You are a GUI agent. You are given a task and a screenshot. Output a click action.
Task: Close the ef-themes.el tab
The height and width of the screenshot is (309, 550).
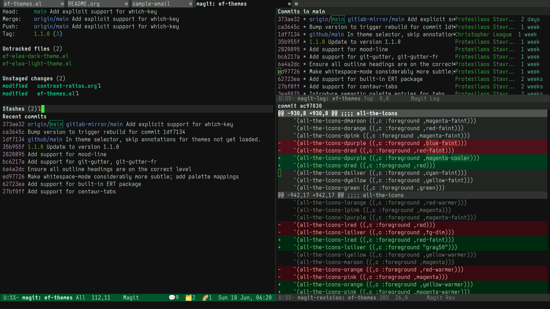coord(62,4)
